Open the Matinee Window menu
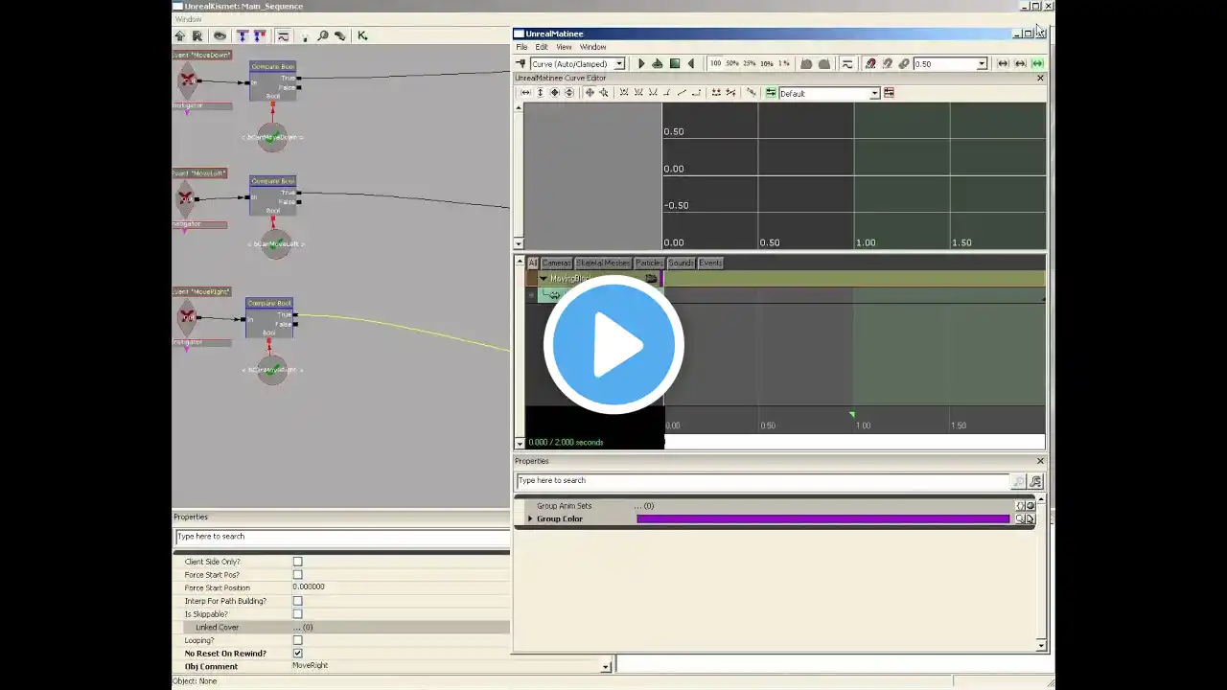Viewport: 1227px width, 690px height. [592, 47]
